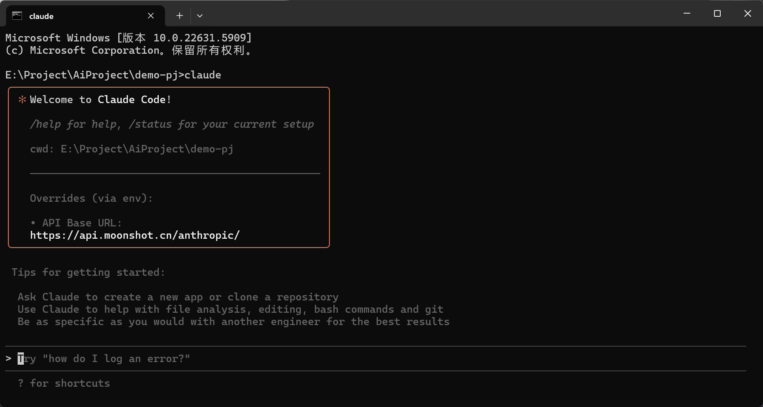Close the claude tab

click(x=151, y=16)
